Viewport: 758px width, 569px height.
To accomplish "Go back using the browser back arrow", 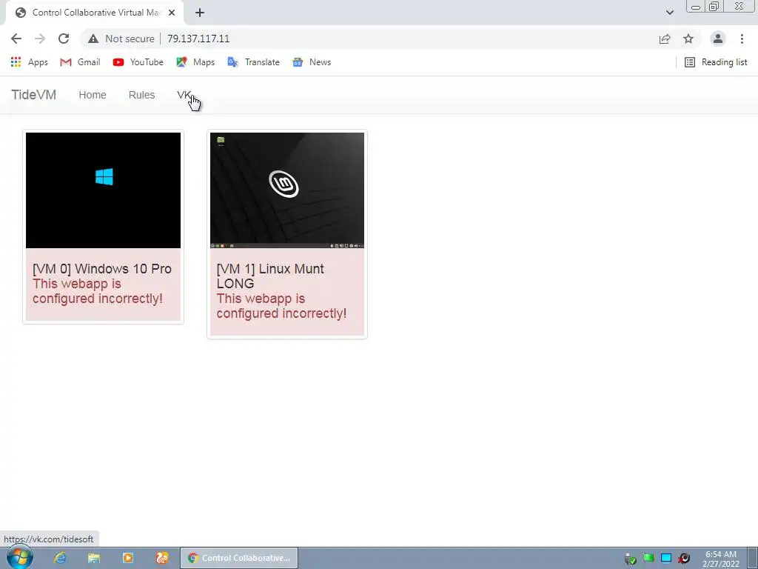I will [16, 39].
